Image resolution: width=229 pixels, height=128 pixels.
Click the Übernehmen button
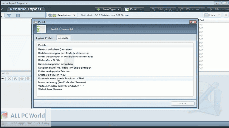click(218, 9)
